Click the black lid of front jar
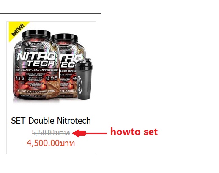Viewport: 219px width, 173px height. [37, 35]
